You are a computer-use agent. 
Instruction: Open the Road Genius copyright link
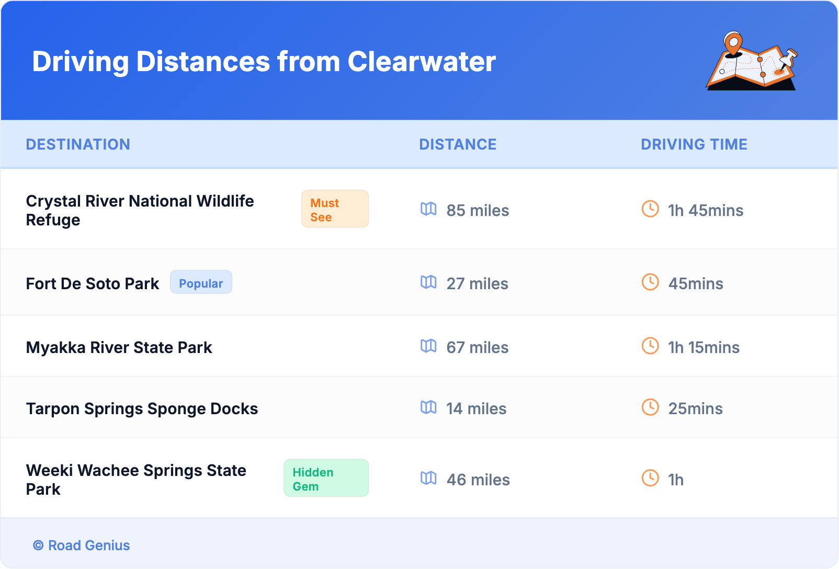(x=82, y=545)
